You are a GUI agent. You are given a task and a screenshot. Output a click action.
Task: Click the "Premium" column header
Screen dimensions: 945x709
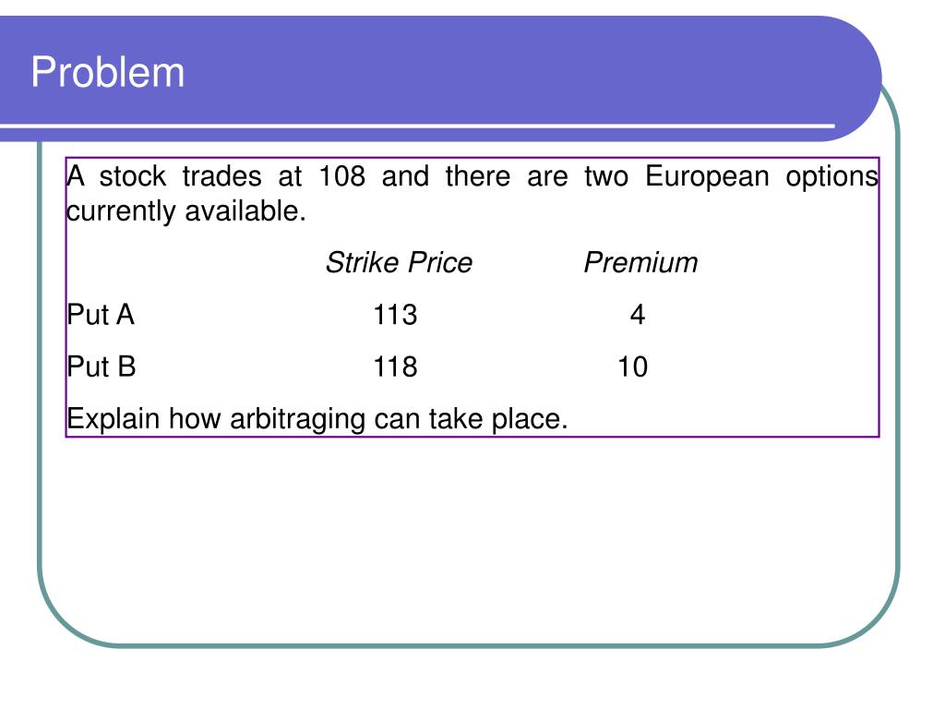(x=640, y=263)
